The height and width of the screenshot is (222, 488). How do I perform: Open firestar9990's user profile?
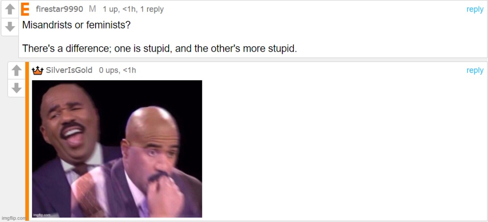click(59, 9)
